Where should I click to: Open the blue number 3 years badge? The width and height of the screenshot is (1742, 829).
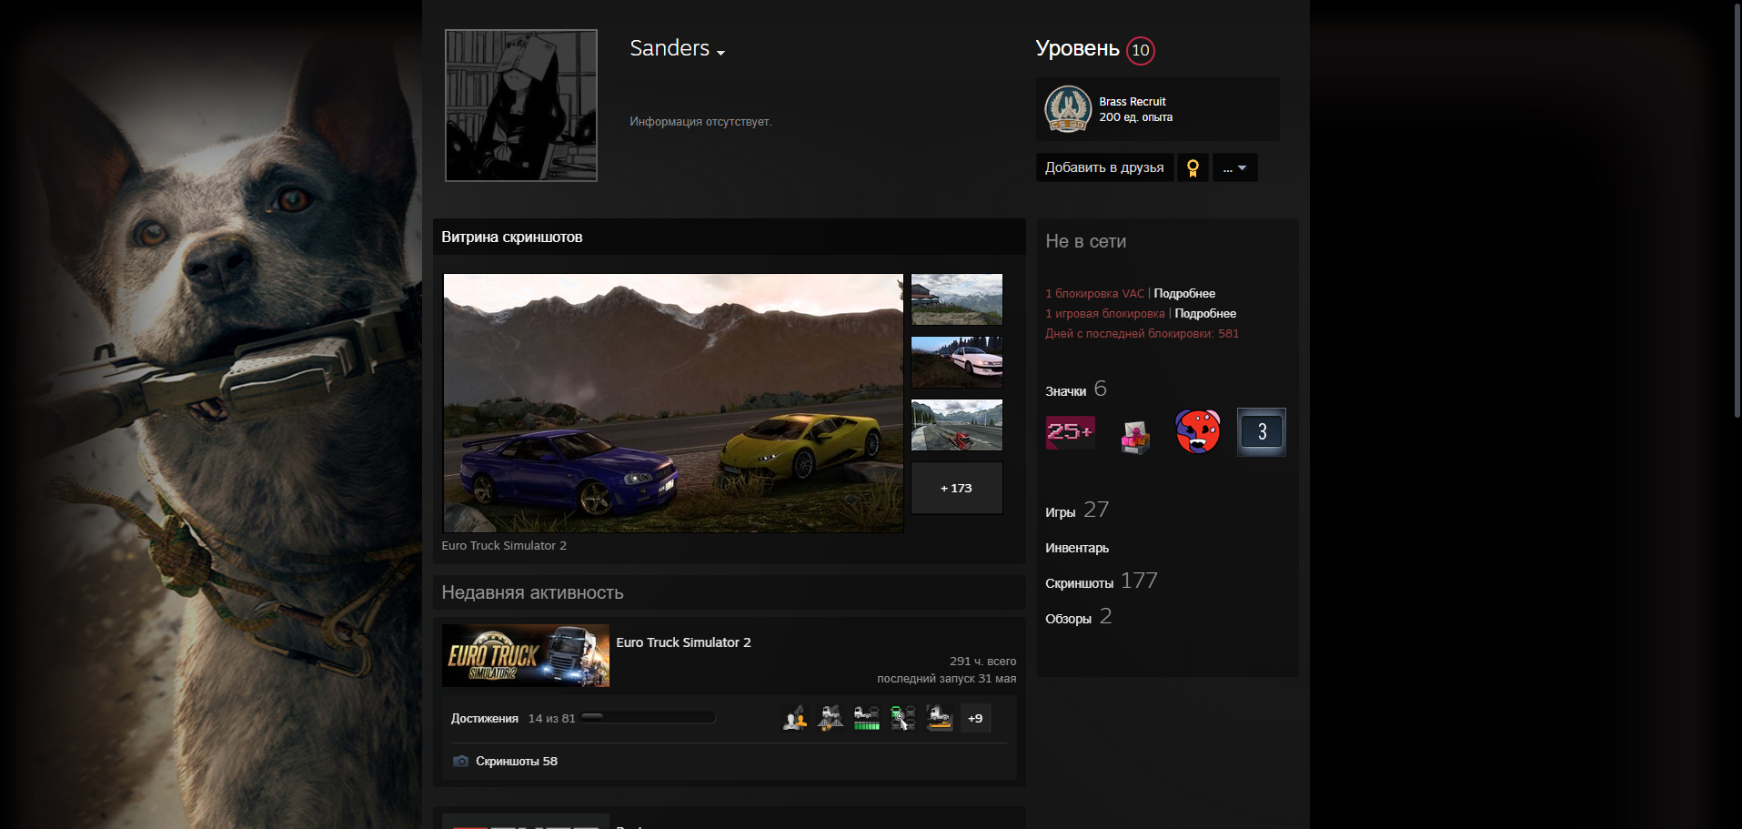click(1262, 432)
